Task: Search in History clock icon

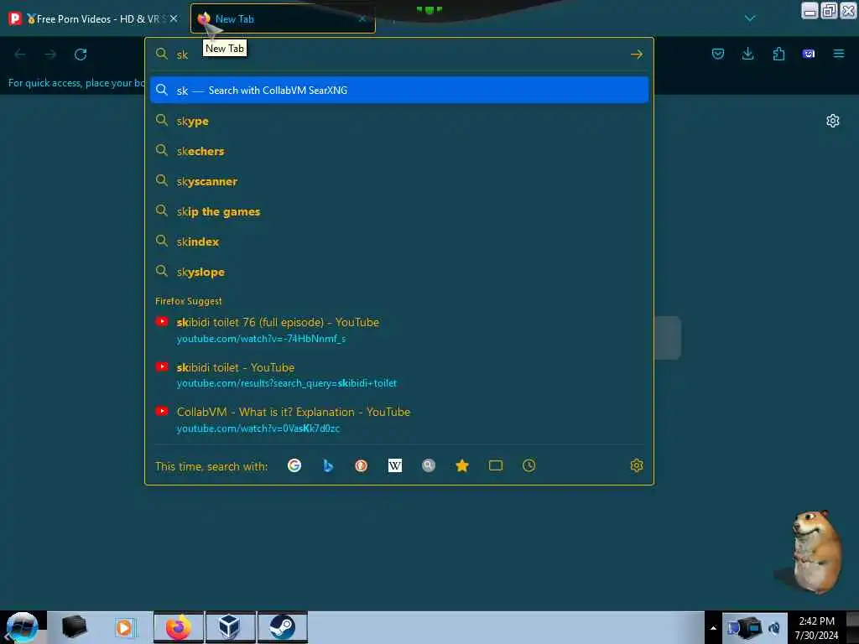Action: point(528,465)
